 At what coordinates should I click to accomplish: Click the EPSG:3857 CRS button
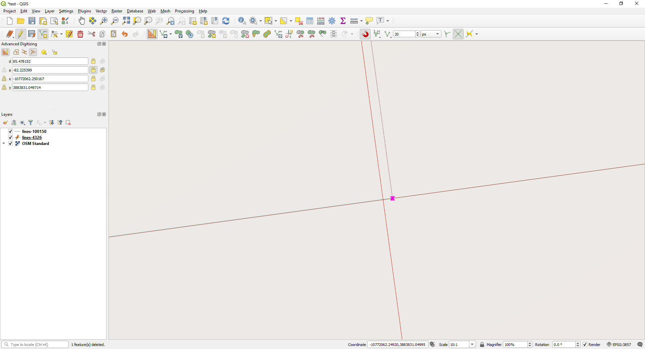click(x=619, y=345)
